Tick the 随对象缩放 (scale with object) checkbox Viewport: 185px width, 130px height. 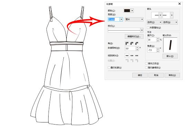pyautogui.click(x=146, y=68)
